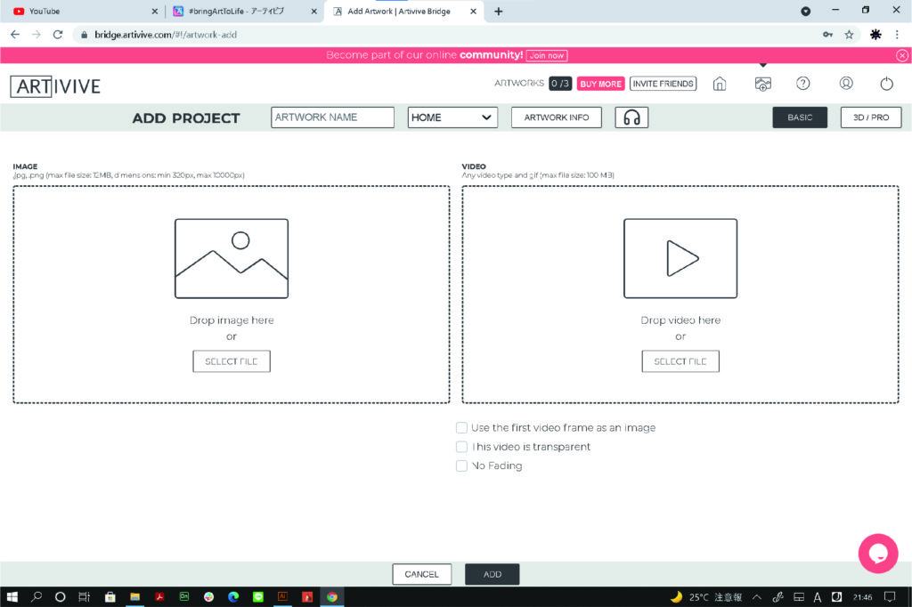Click the power logout icon
The image size is (912, 607).
click(886, 84)
